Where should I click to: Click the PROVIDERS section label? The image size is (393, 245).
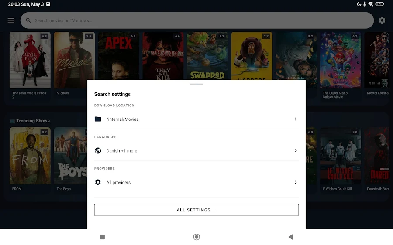pyautogui.click(x=104, y=168)
